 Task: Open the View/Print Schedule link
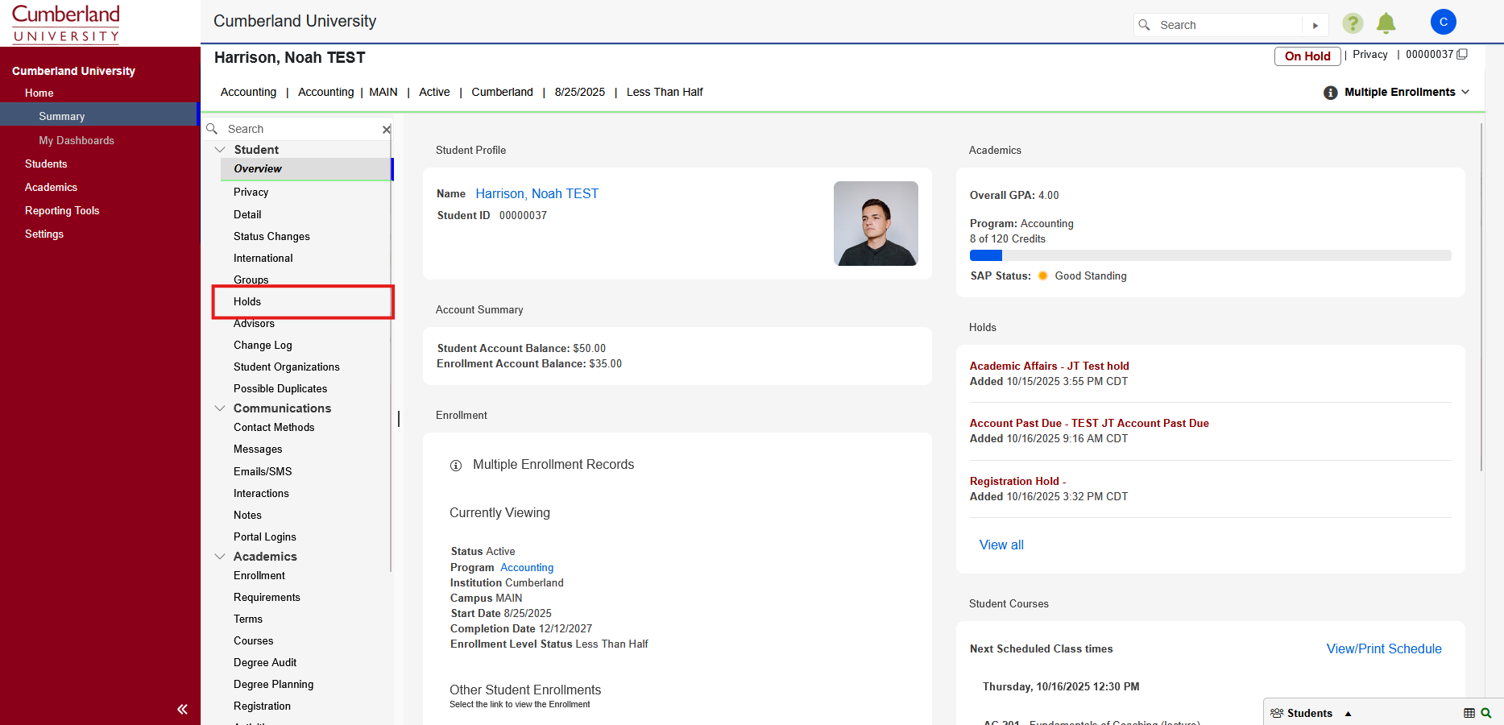click(1384, 648)
